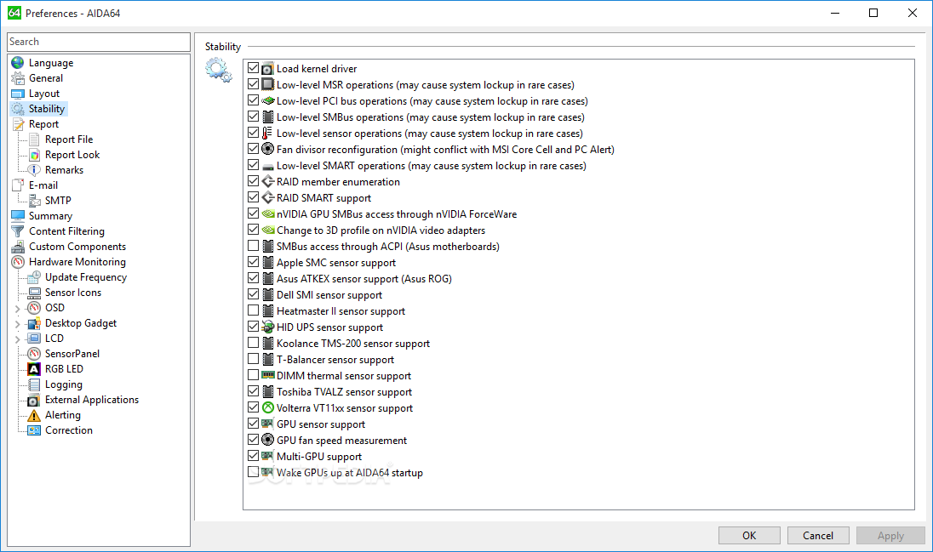Click the Alerting warning triangle icon
The width and height of the screenshot is (933, 552).
click(x=35, y=415)
